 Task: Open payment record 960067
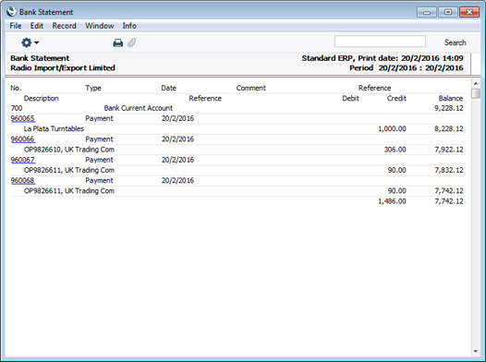click(x=22, y=160)
